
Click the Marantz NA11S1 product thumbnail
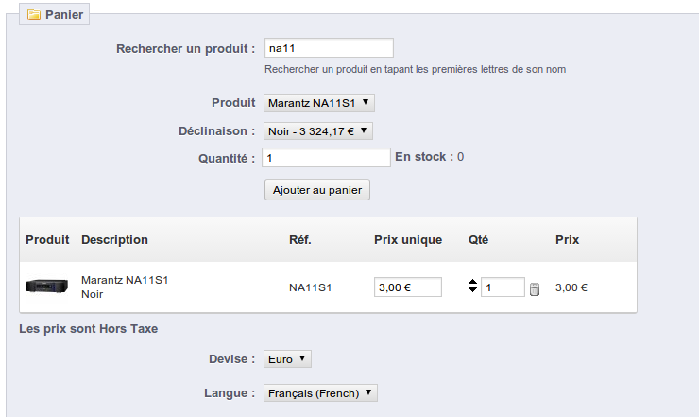[x=47, y=286]
